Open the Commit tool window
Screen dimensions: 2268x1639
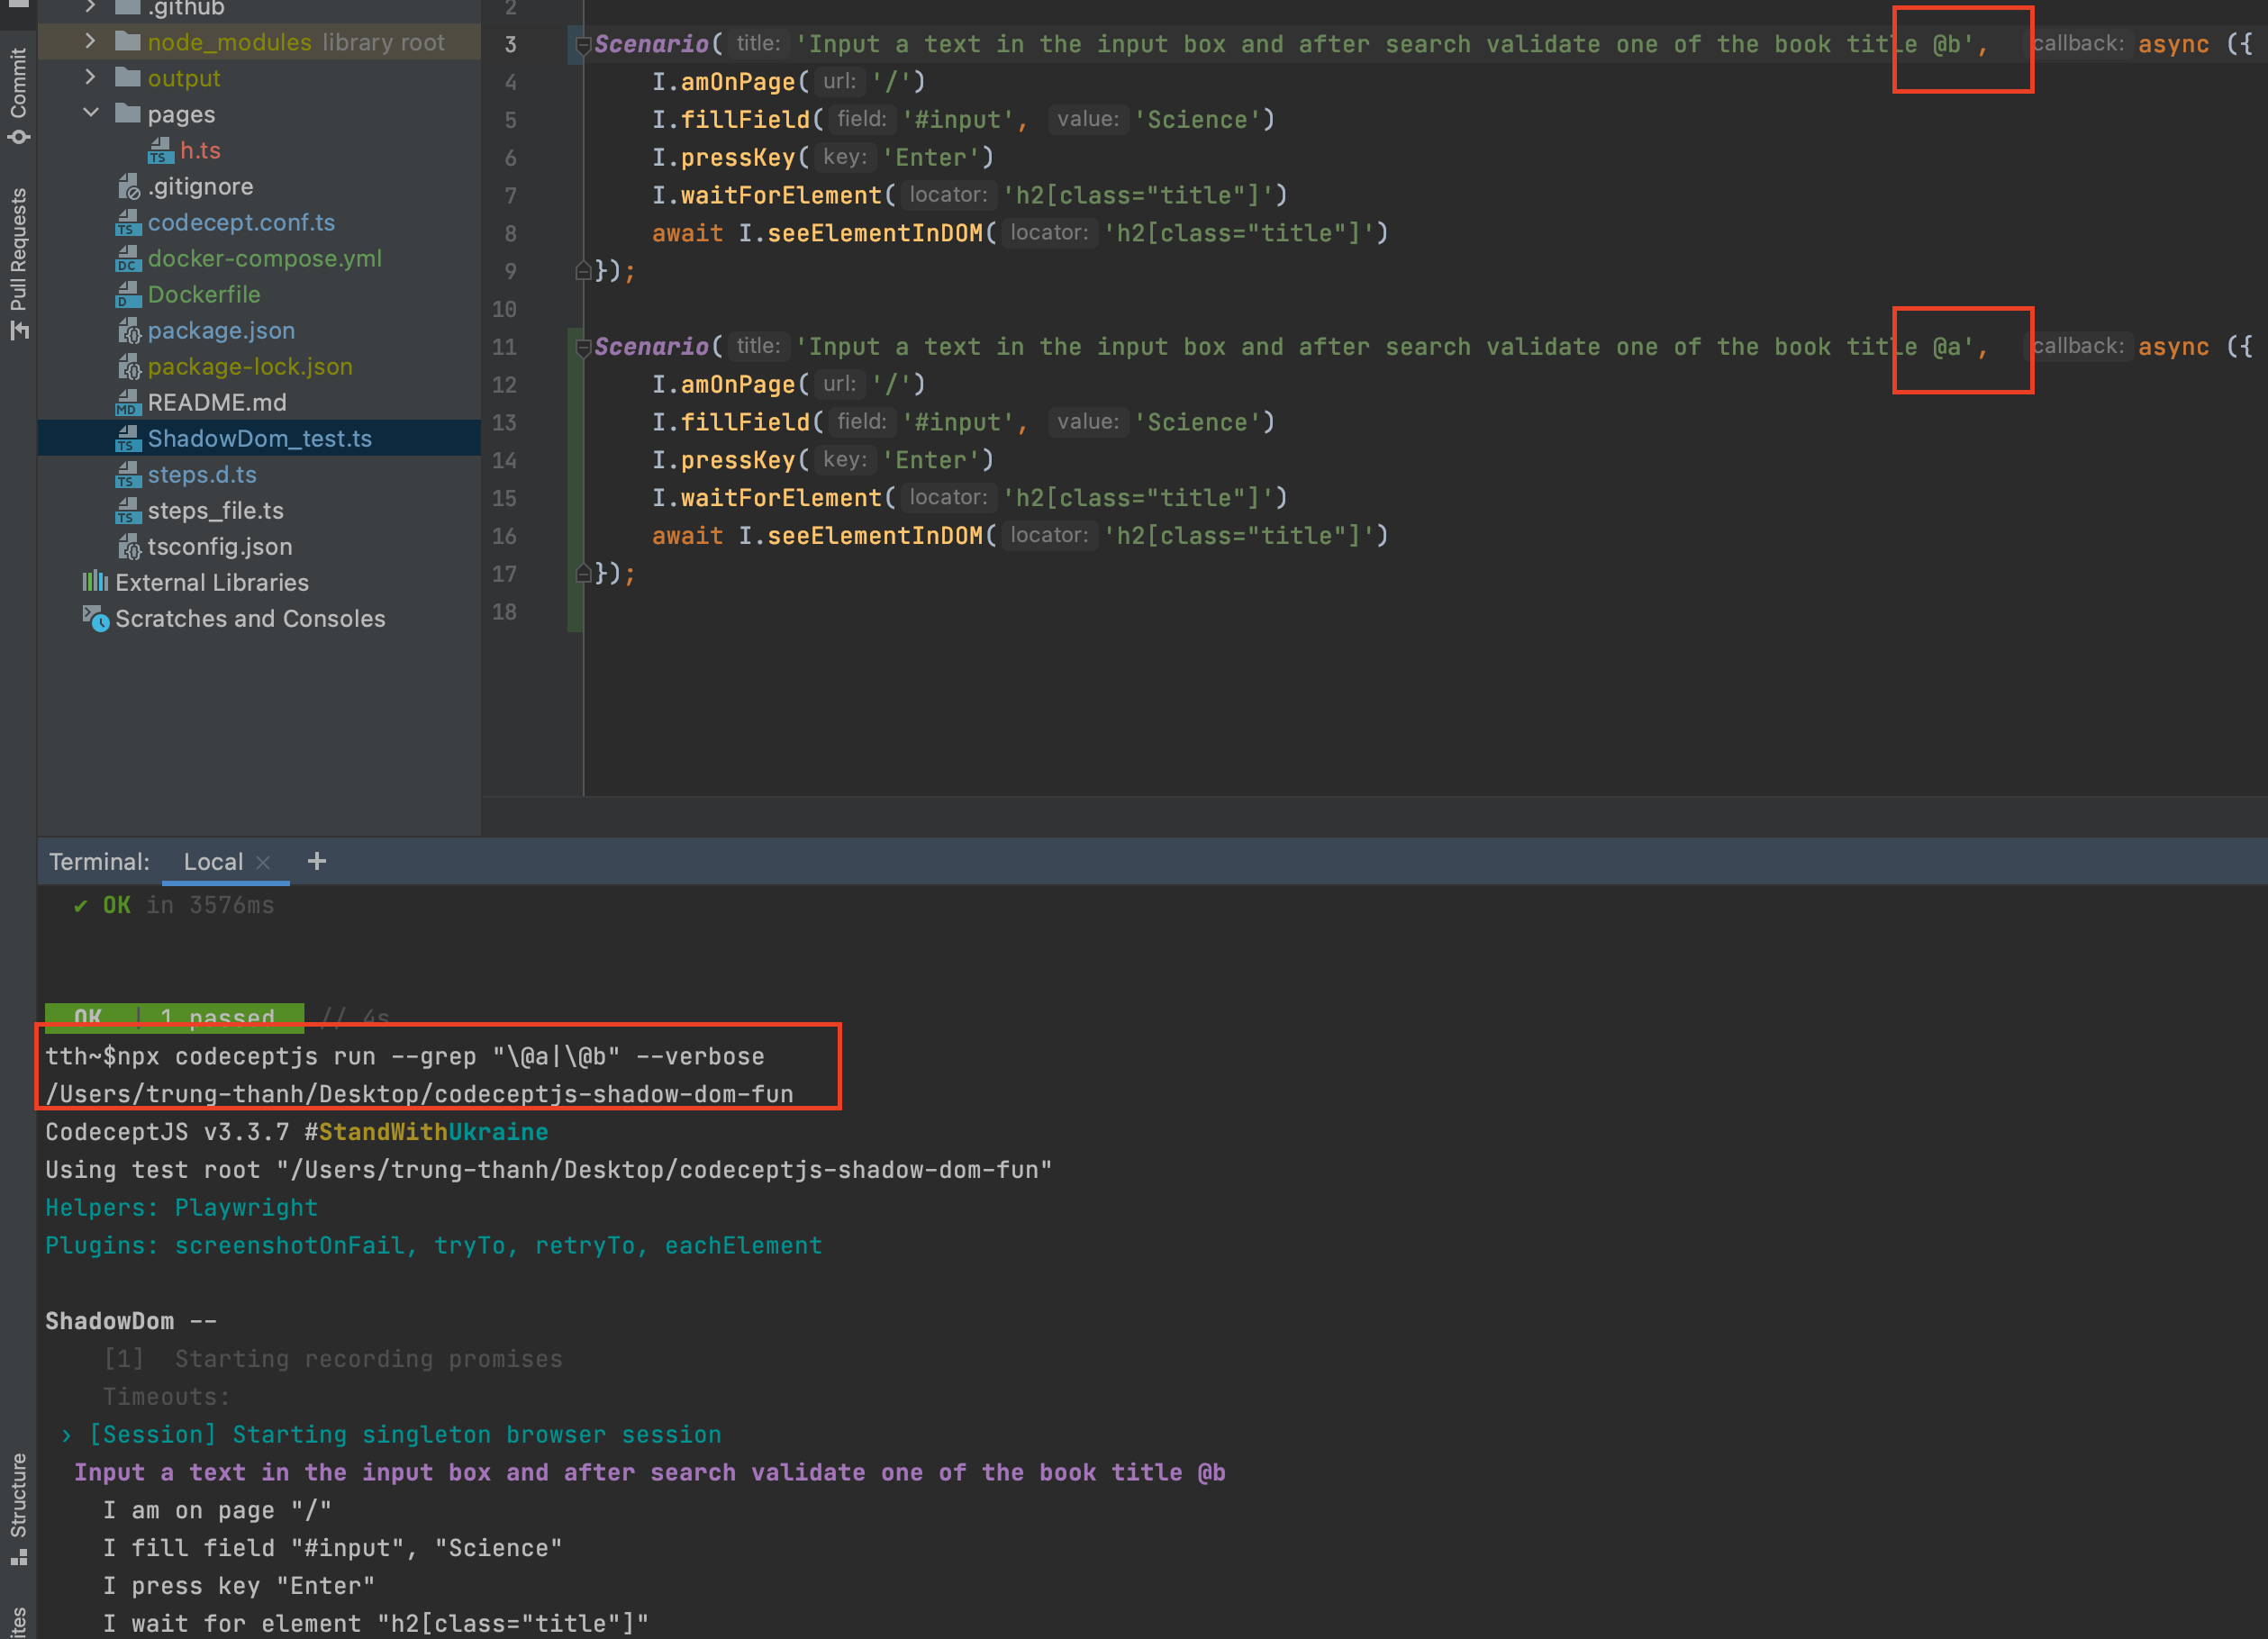click(x=18, y=90)
